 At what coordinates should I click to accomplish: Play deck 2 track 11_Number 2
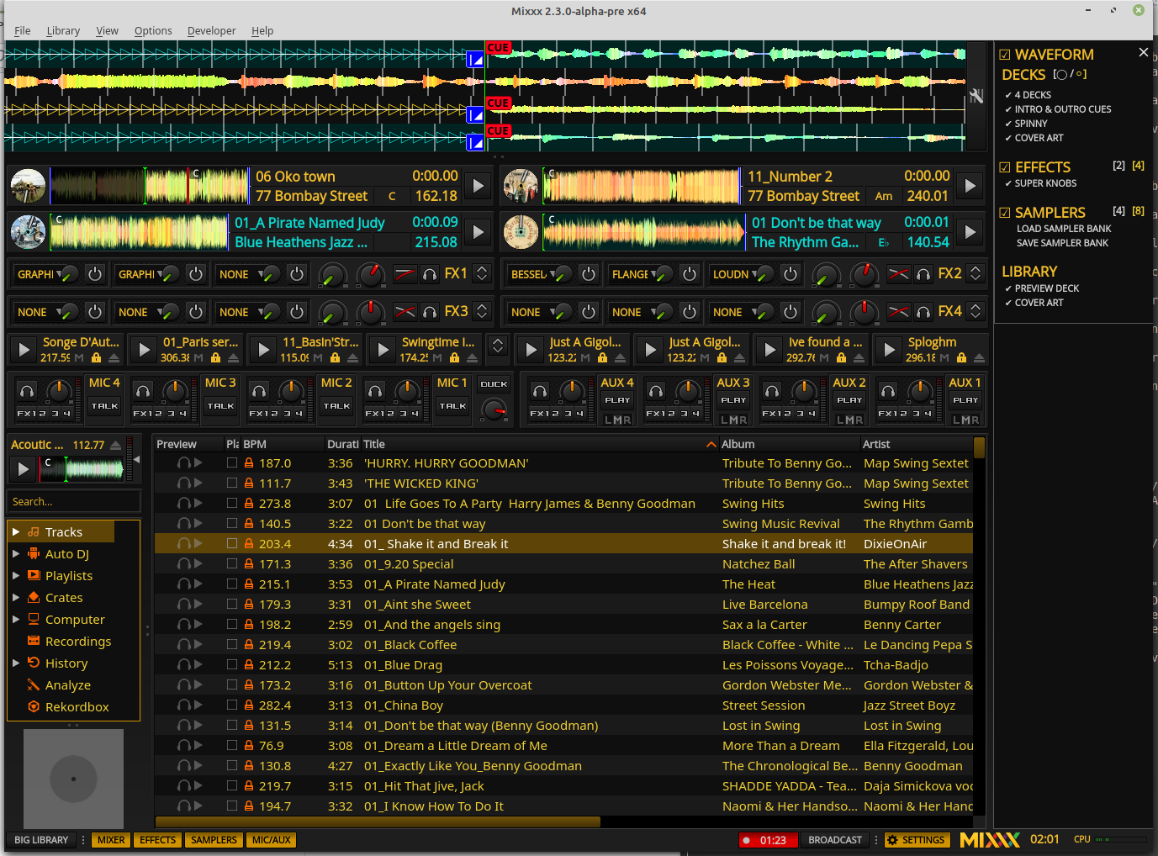click(x=970, y=186)
